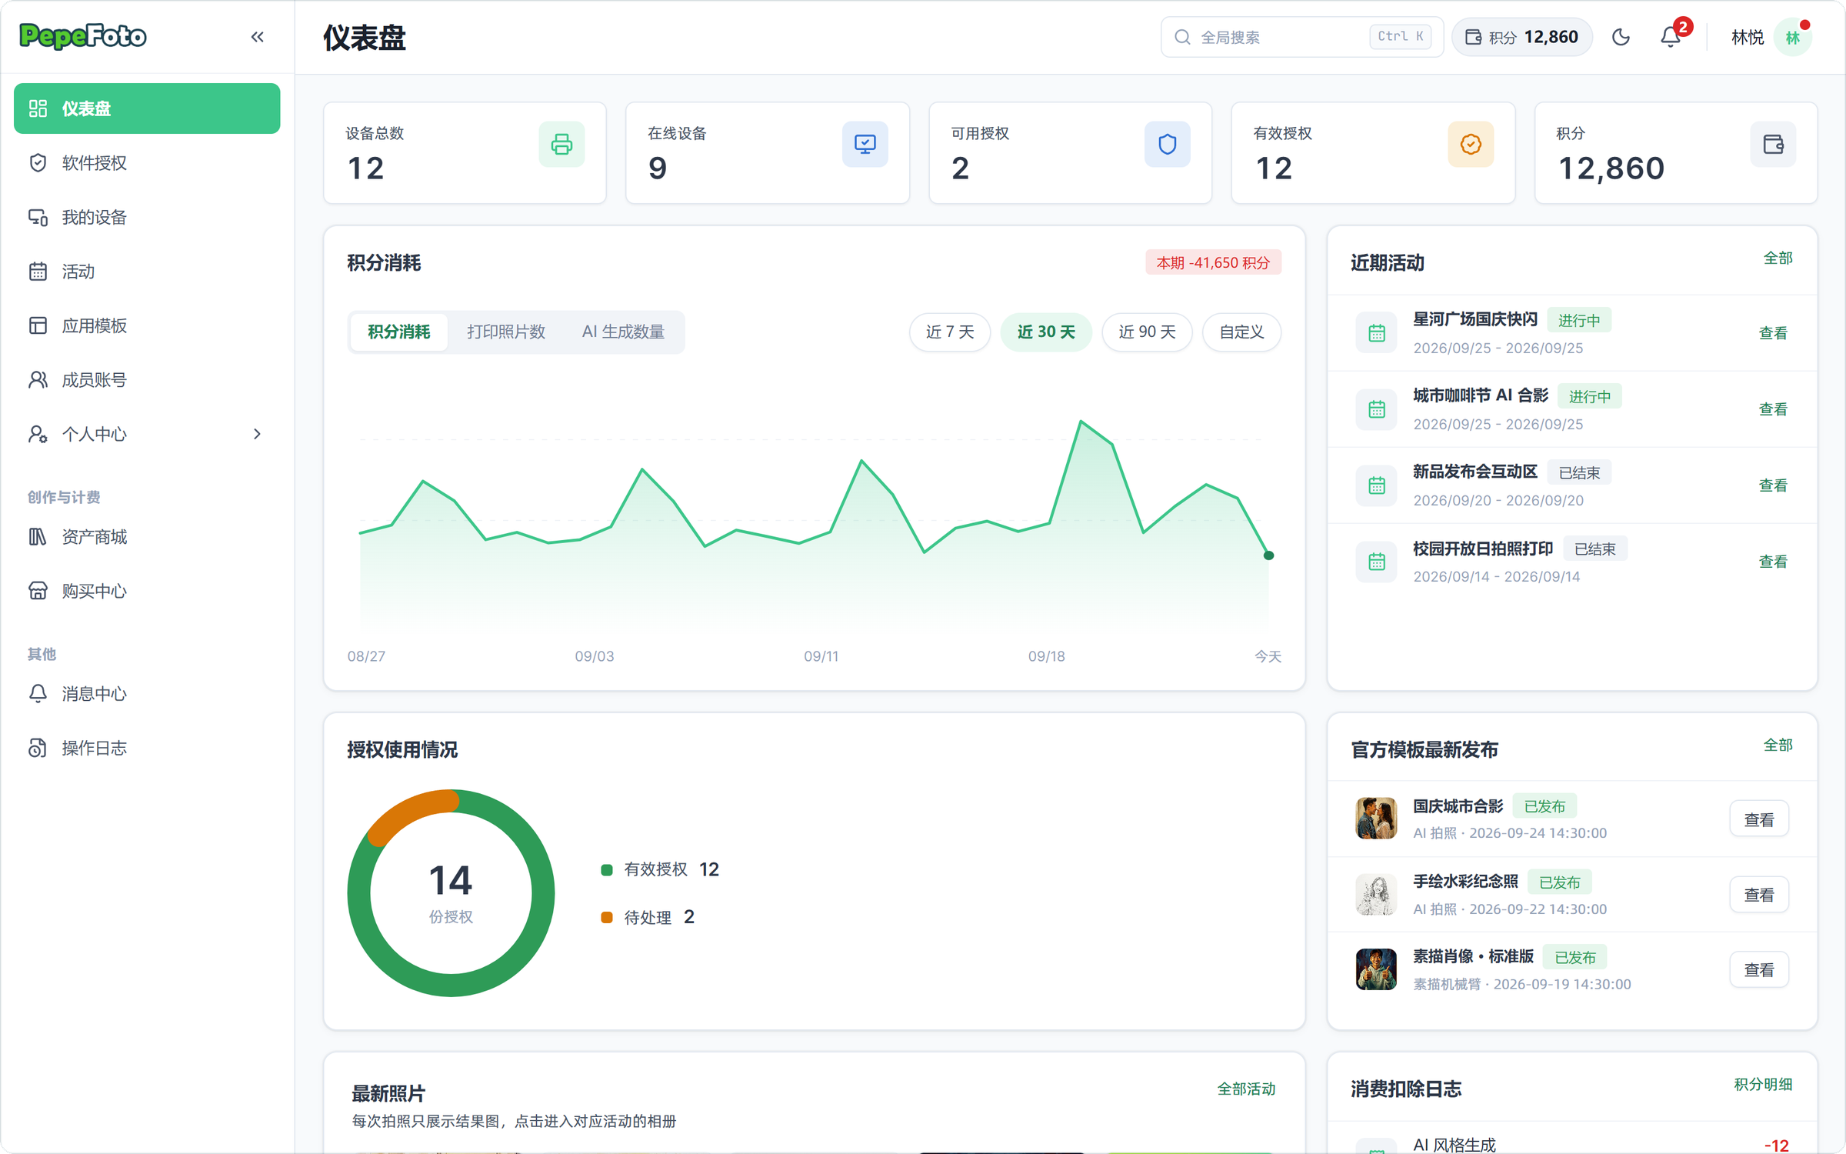Click the calendar icon beside 星河广场国庆快闪
Image resolution: width=1846 pixels, height=1154 pixels.
click(1376, 332)
